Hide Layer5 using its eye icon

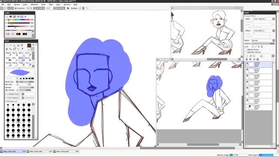[x=247, y=82]
